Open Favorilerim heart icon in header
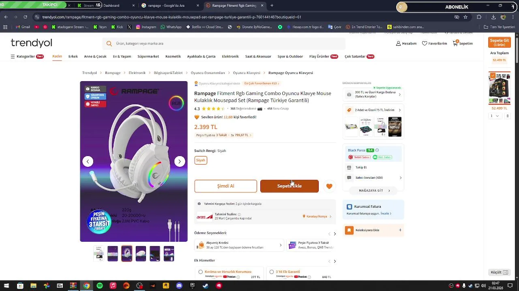Viewport: 519px width, 291px height. coord(425,43)
